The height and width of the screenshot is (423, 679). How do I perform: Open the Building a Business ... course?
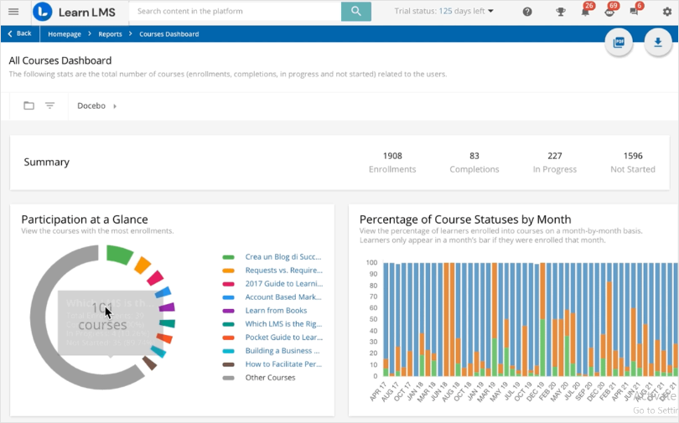coord(282,351)
